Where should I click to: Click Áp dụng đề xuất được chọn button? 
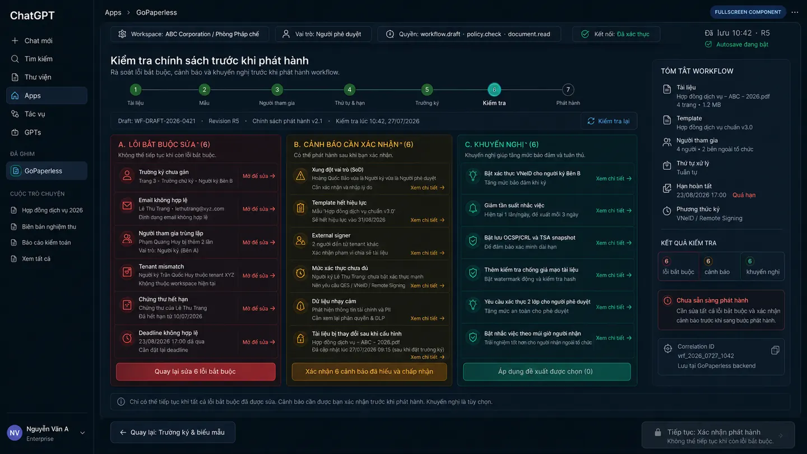tap(547, 372)
